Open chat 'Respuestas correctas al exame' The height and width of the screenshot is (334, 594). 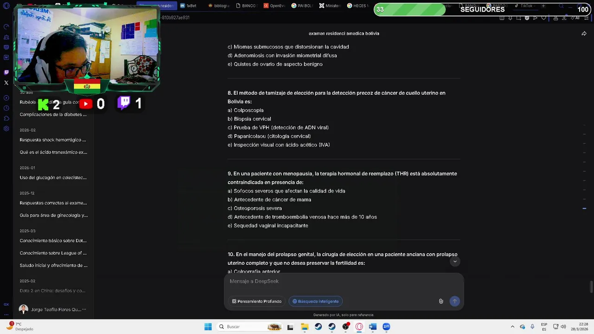(x=53, y=203)
